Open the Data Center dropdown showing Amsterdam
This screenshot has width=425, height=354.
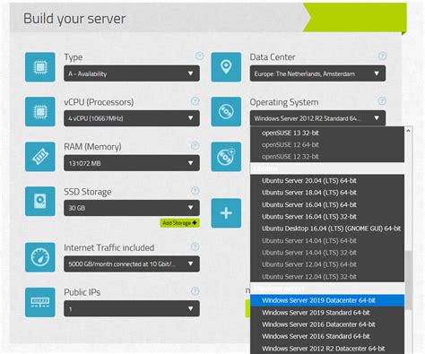pyautogui.click(x=317, y=73)
